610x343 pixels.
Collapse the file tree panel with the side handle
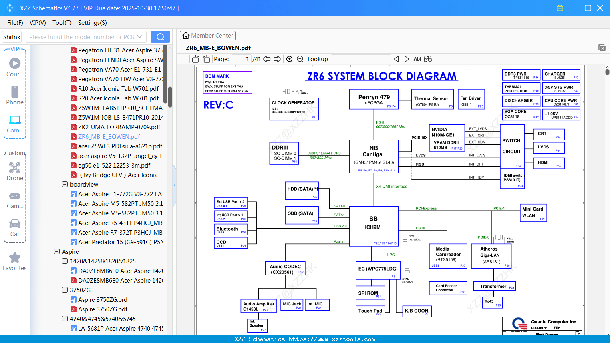[174, 185]
